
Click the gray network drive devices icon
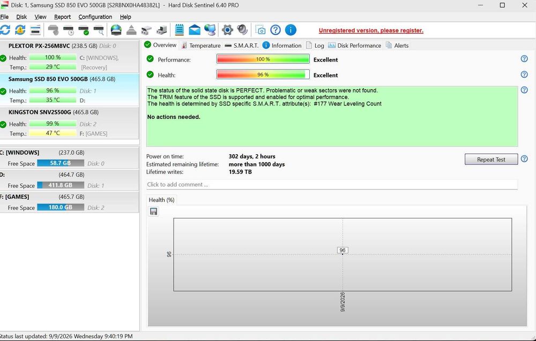pos(146,30)
